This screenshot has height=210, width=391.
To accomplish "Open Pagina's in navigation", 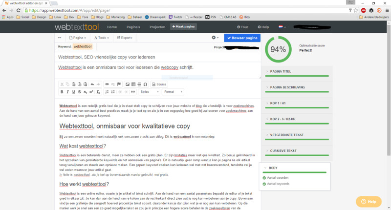I will (133, 27).
